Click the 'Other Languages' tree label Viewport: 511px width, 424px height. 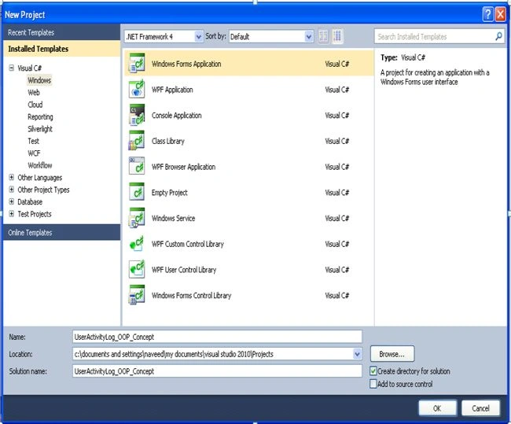coord(39,178)
